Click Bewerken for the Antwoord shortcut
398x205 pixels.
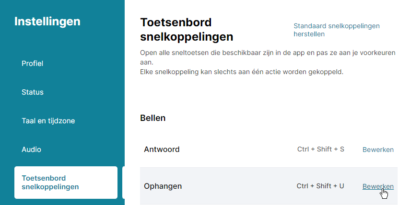click(378, 150)
